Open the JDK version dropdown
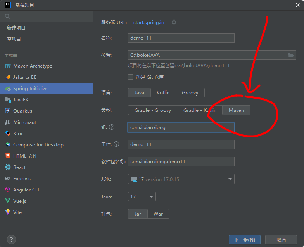This screenshot has height=247, width=304. [x=181, y=179]
